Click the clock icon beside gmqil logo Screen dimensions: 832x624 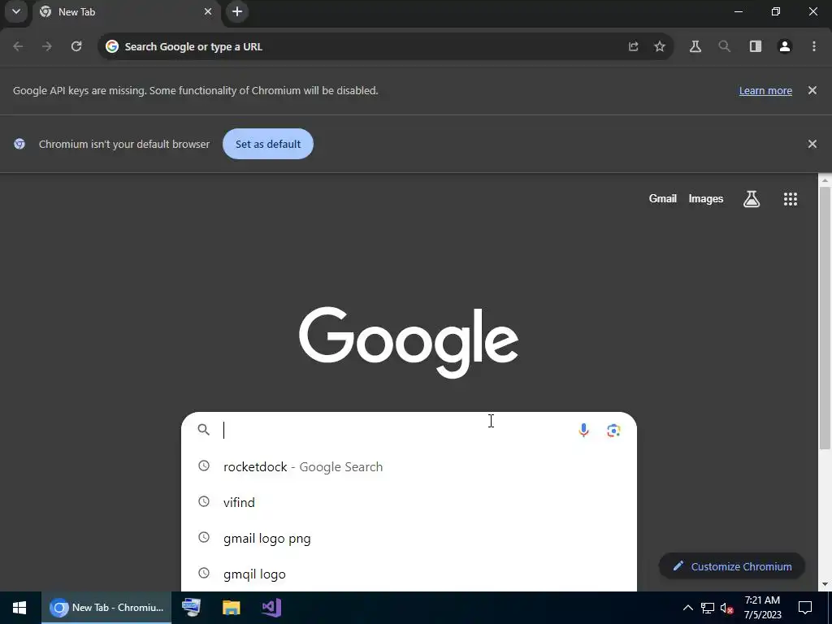[204, 573]
